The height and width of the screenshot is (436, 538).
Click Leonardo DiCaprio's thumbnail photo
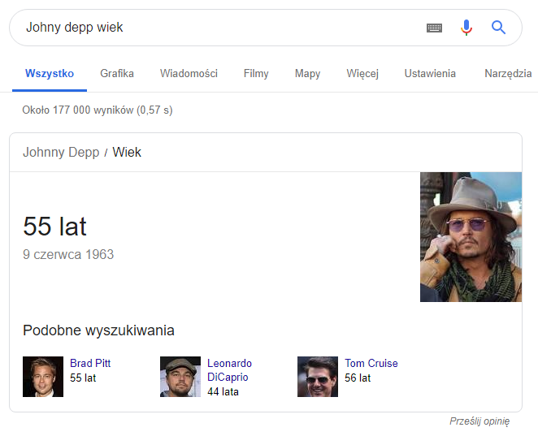tap(180, 377)
